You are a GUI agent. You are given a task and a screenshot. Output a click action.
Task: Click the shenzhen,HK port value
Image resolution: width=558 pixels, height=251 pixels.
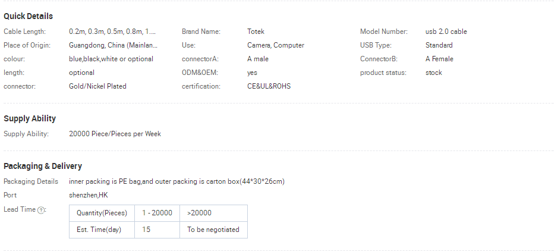[89, 195]
